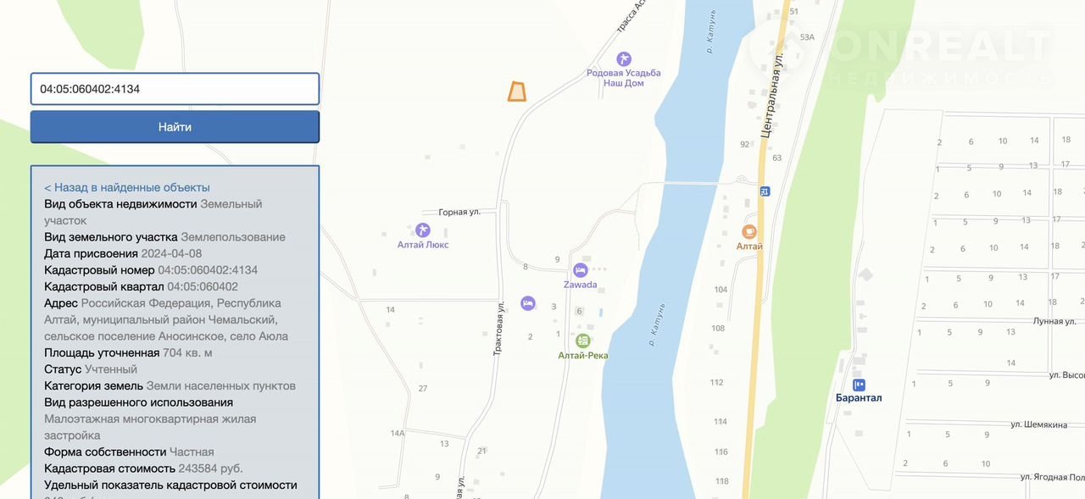This screenshot has width=1085, height=499.
Task: Click the bus stop icon near bridge
Action: point(765,191)
